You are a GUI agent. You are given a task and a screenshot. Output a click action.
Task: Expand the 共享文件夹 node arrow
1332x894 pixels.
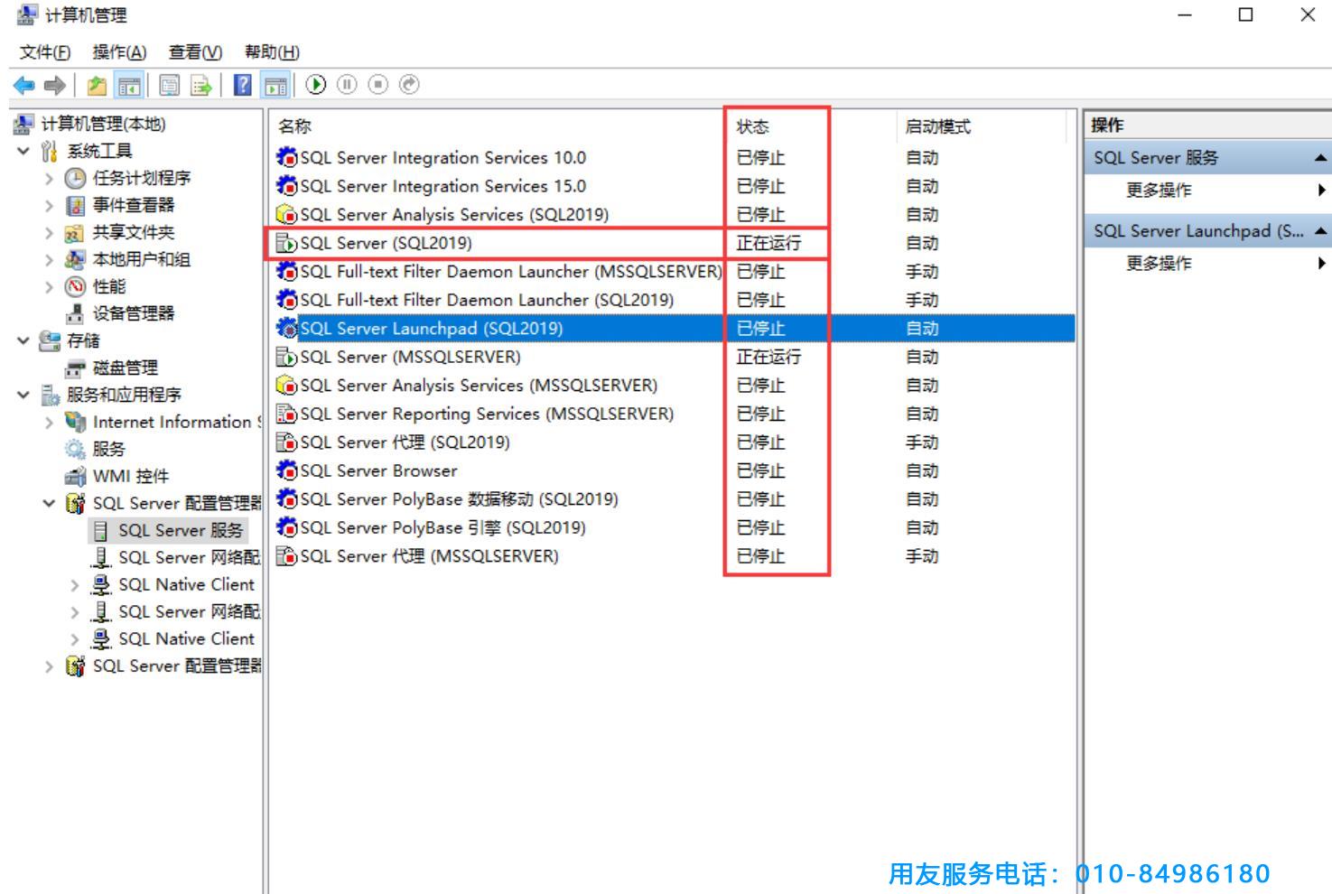click(x=50, y=233)
